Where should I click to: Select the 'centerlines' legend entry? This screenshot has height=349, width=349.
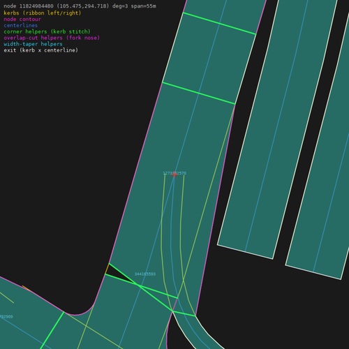click(21, 25)
